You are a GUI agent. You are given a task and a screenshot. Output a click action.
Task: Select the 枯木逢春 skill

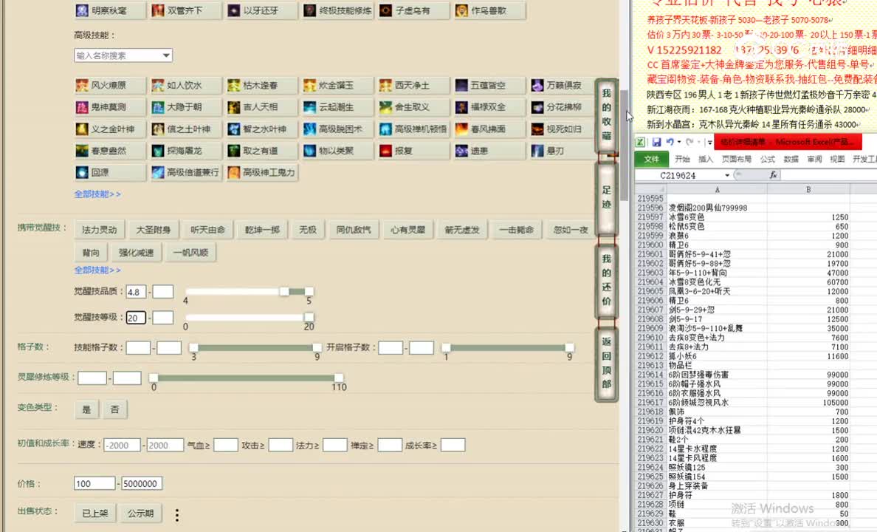(x=262, y=85)
